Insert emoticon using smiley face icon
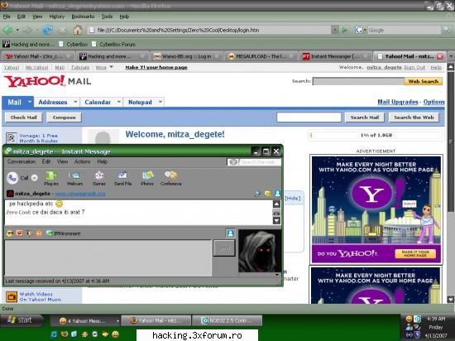The width and height of the screenshot is (455, 341). coord(10,233)
